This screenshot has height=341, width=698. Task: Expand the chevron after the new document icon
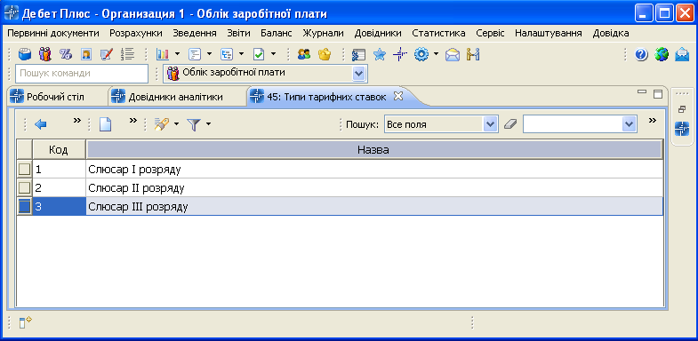click(132, 120)
